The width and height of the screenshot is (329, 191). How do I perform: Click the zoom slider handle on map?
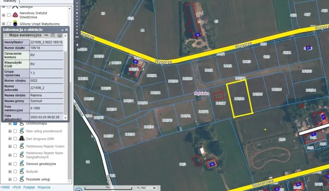(77, 13)
